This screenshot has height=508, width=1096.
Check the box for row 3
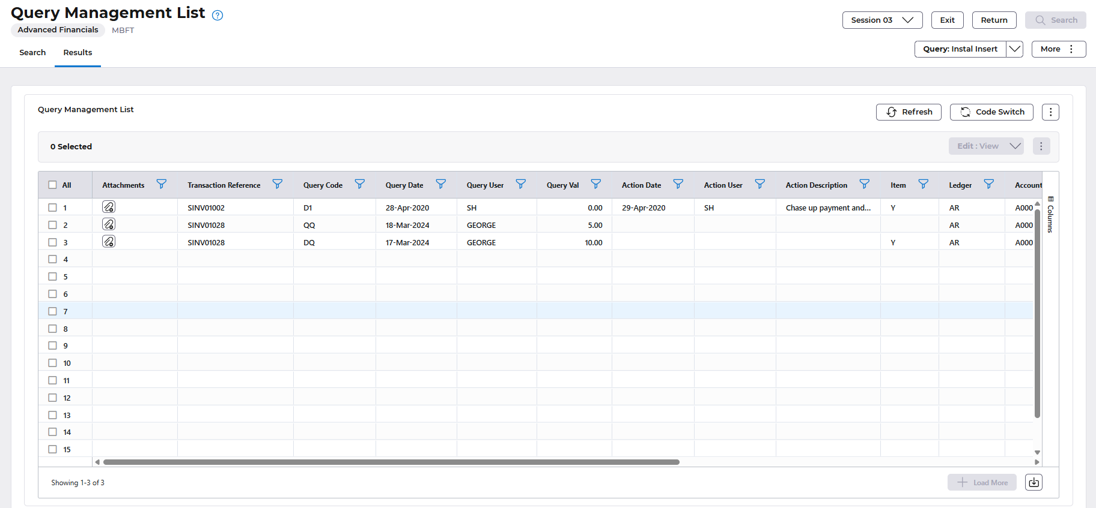click(x=53, y=242)
